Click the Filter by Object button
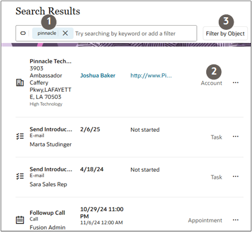Screen dimensions: 252x232 coord(225,33)
